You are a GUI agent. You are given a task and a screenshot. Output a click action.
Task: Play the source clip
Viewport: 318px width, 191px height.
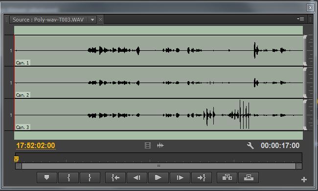pos(158,178)
